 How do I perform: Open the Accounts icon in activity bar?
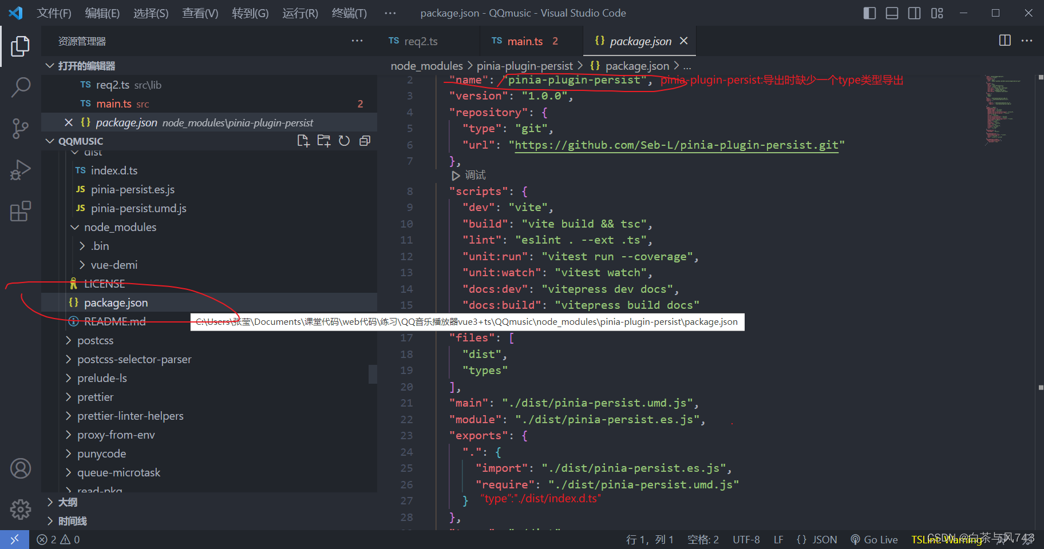click(x=21, y=468)
